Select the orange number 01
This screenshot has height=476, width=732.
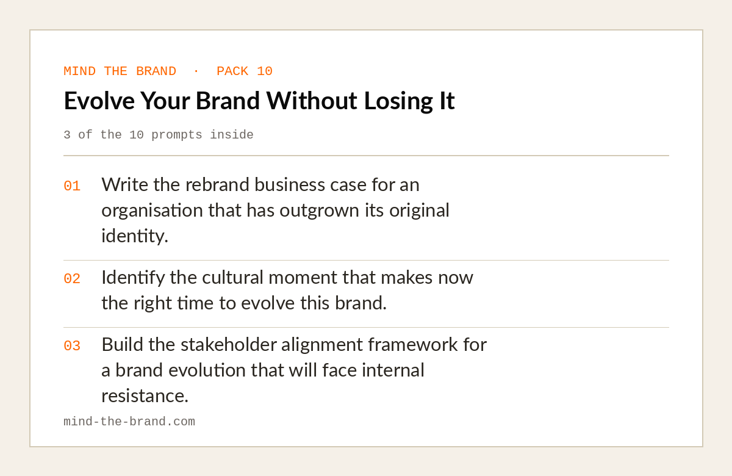pos(72,186)
